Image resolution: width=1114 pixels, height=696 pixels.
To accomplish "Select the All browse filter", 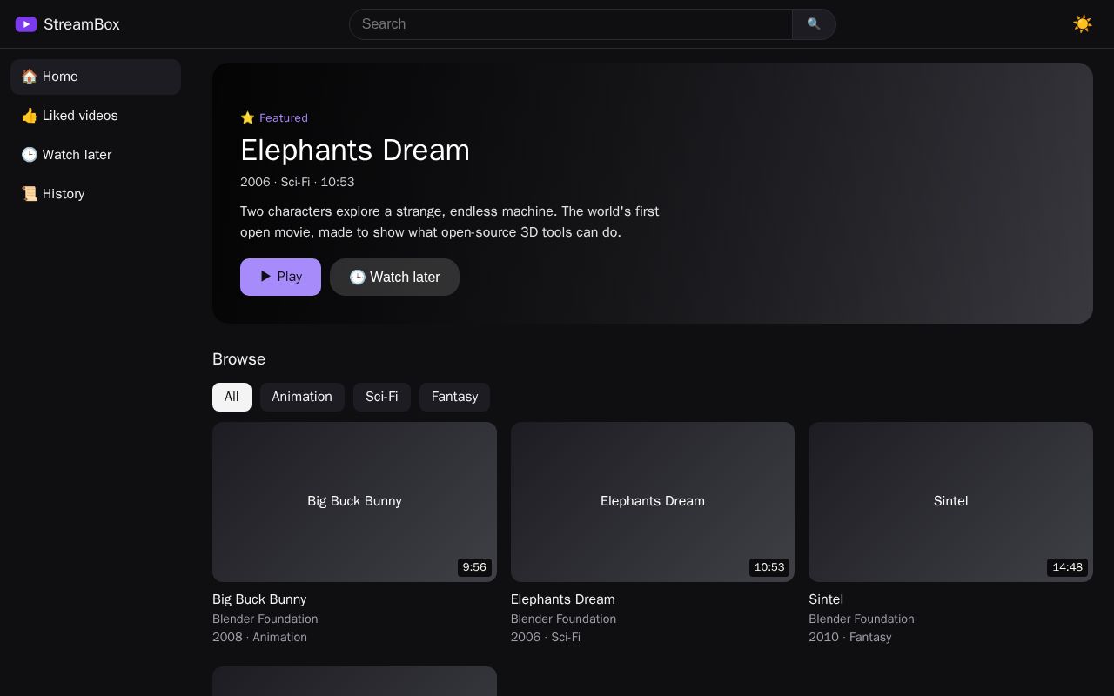I will point(232,397).
